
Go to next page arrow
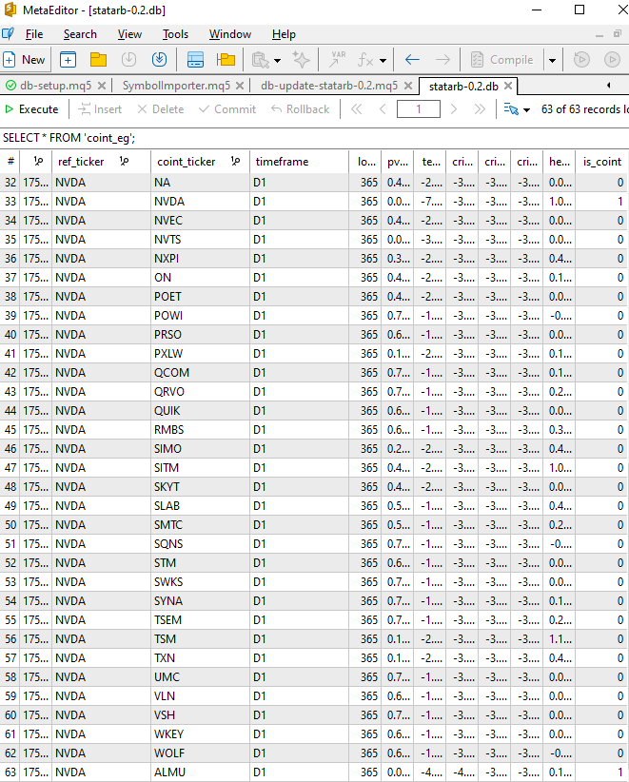pos(453,109)
